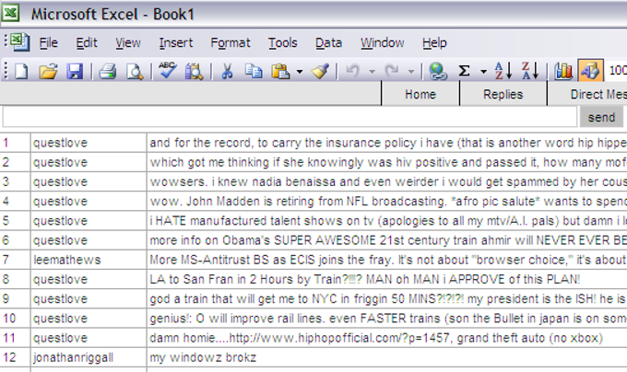The width and height of the screenshot is (627, 372).
Task: Sort ascending with the A-Z icon
Action: 503,71
